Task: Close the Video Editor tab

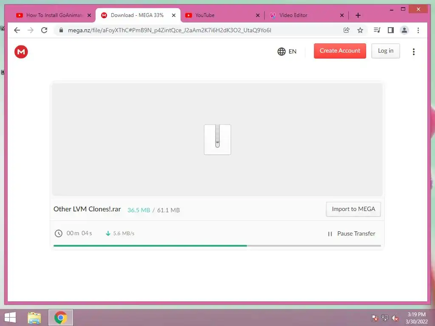Action: pos(342,15)
